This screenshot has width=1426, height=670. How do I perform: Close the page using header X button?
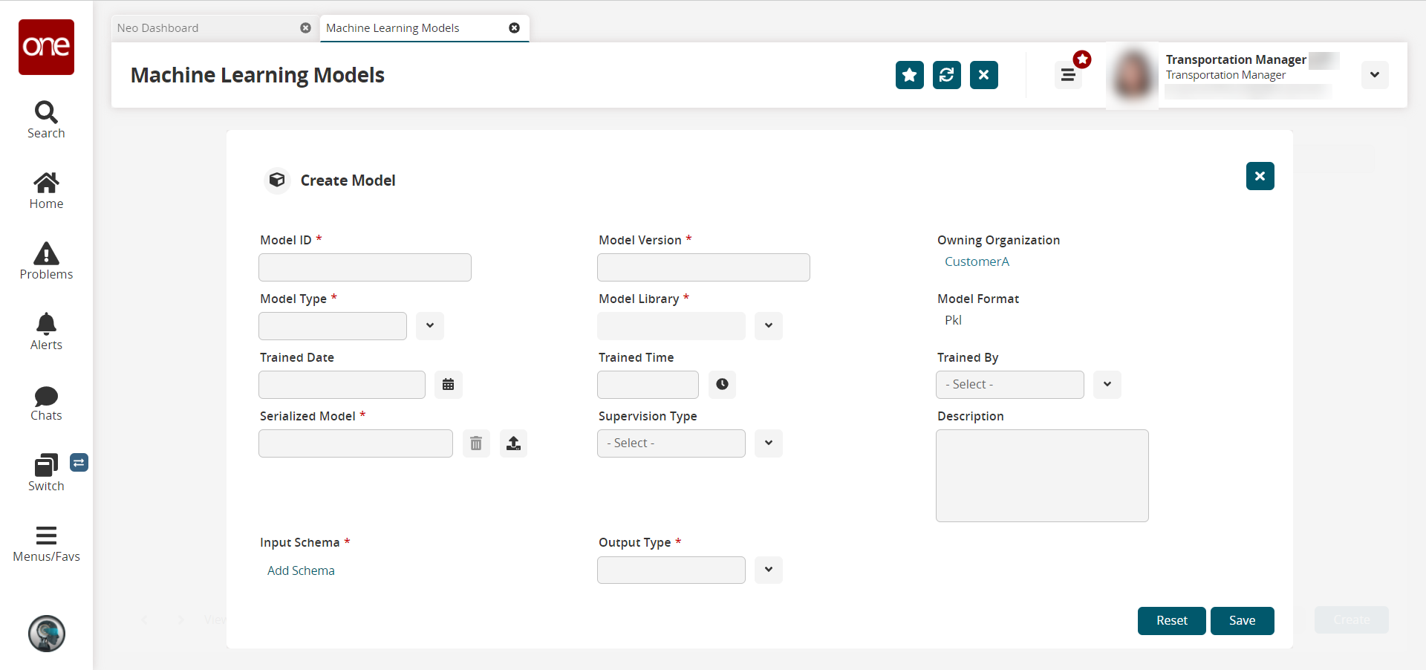click(984, 75)
